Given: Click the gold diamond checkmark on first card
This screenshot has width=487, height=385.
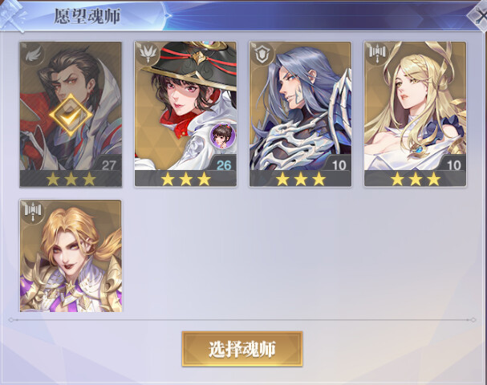Looking at the screenshot, I should click(71, 115).
